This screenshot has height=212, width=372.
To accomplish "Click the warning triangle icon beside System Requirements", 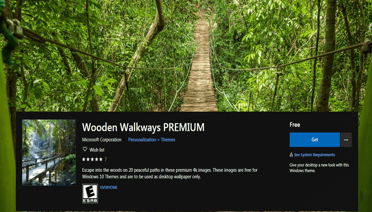I will 291,155.
